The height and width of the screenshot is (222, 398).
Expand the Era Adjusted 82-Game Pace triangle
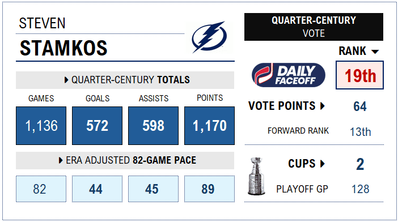coord(61,160)
